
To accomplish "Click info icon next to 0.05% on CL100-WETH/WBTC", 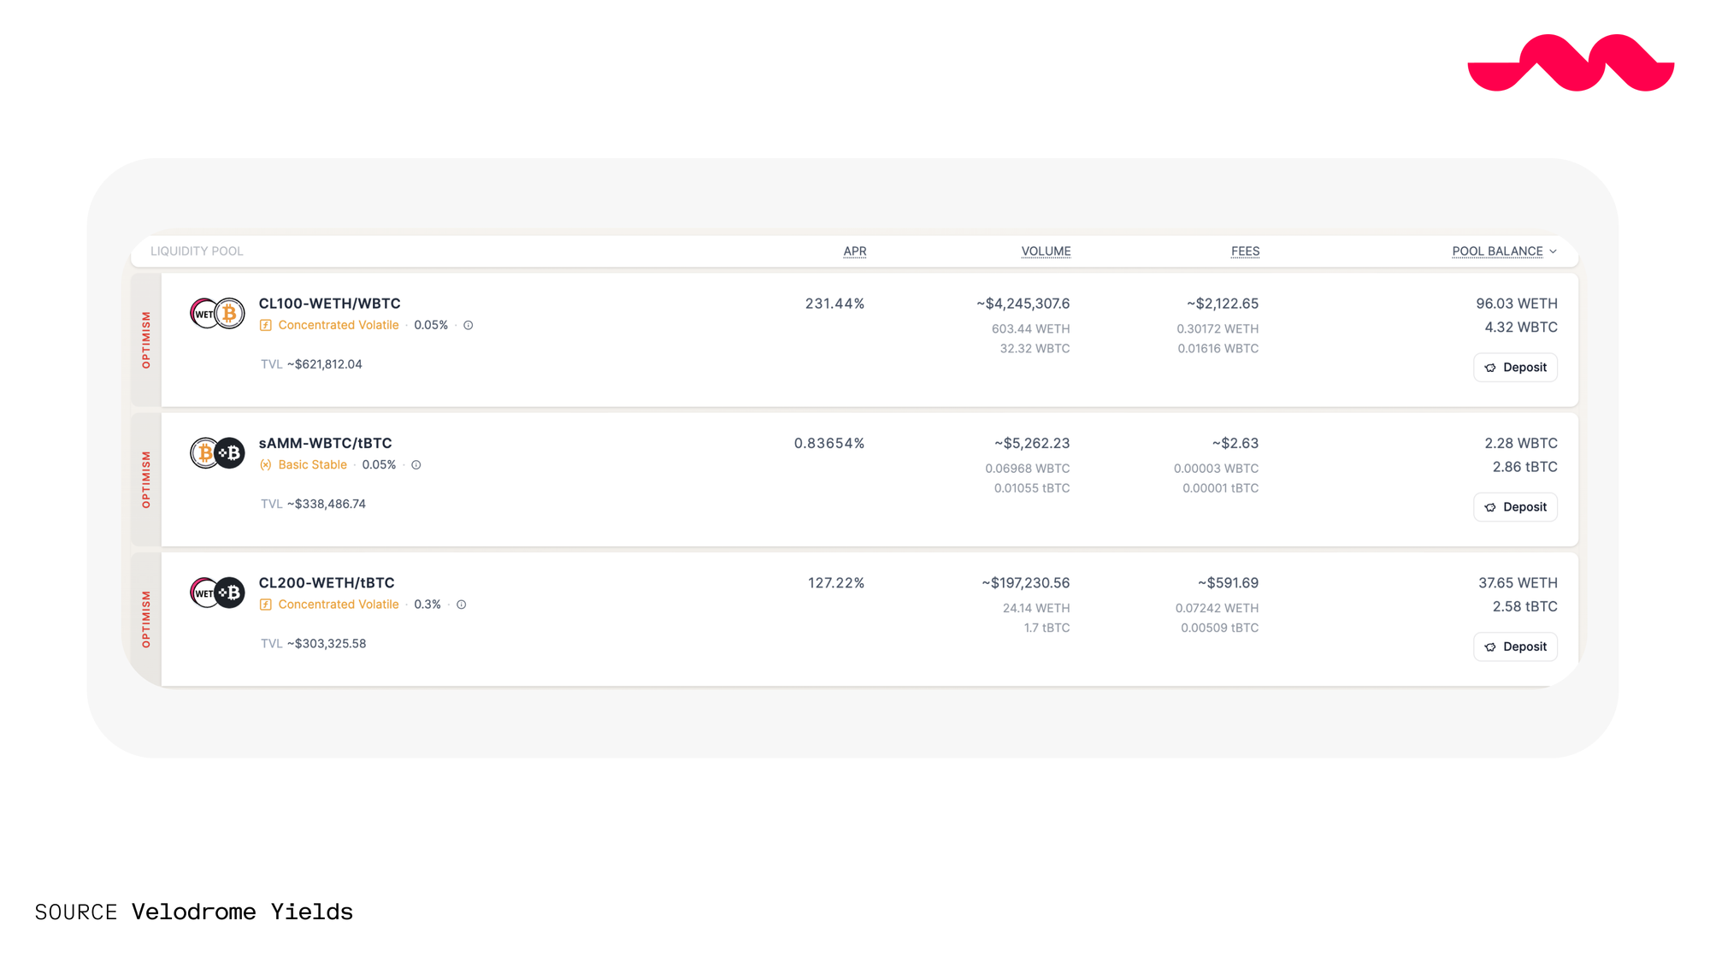I will click(x=469, y=326).
